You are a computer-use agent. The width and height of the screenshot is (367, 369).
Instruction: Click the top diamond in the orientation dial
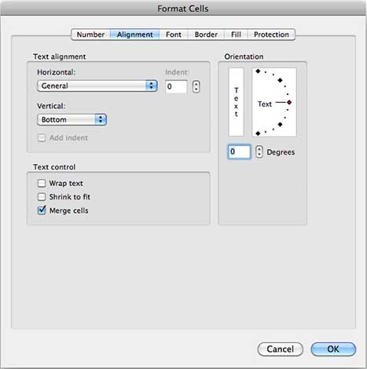pos(258,71)
